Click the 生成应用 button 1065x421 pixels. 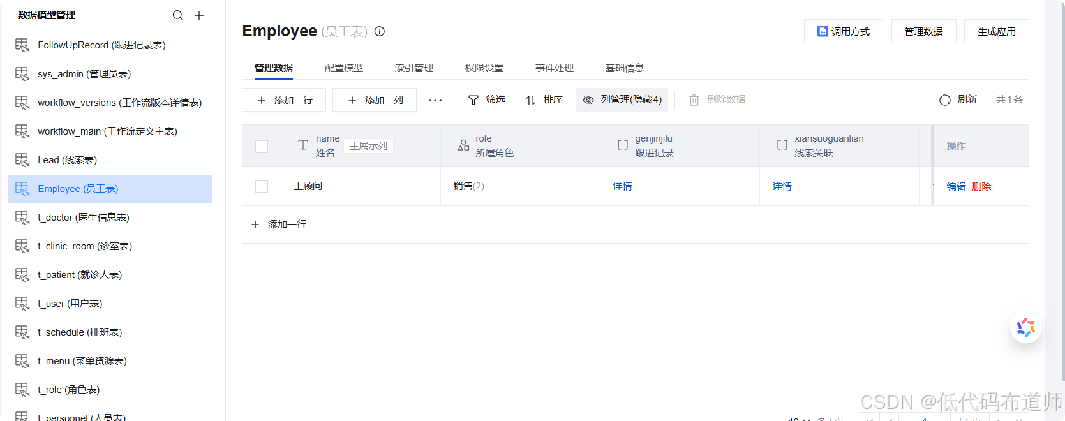point(997,31)
